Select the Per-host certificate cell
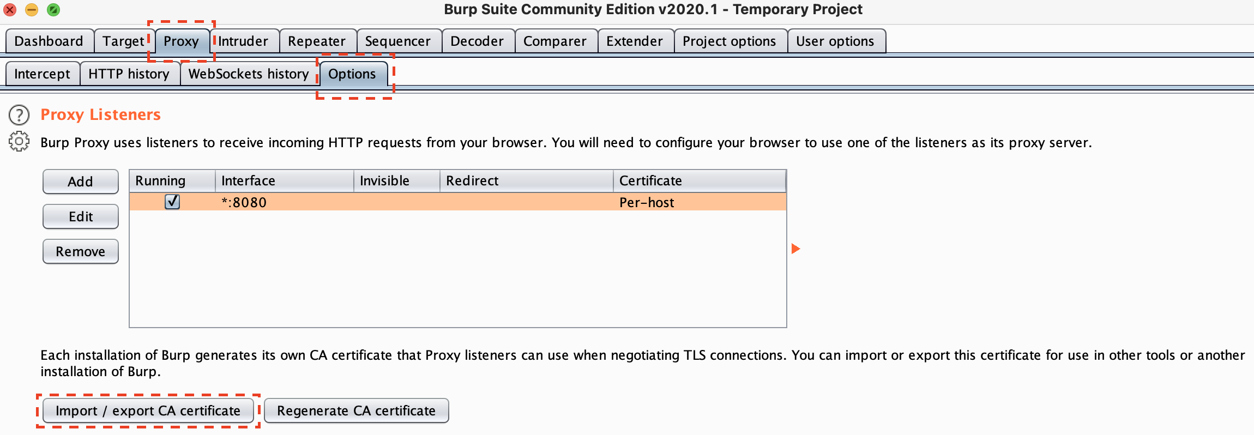The image size is (1254, 435). [700, 202]
